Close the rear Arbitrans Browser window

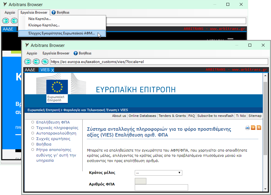pos(241,4)
